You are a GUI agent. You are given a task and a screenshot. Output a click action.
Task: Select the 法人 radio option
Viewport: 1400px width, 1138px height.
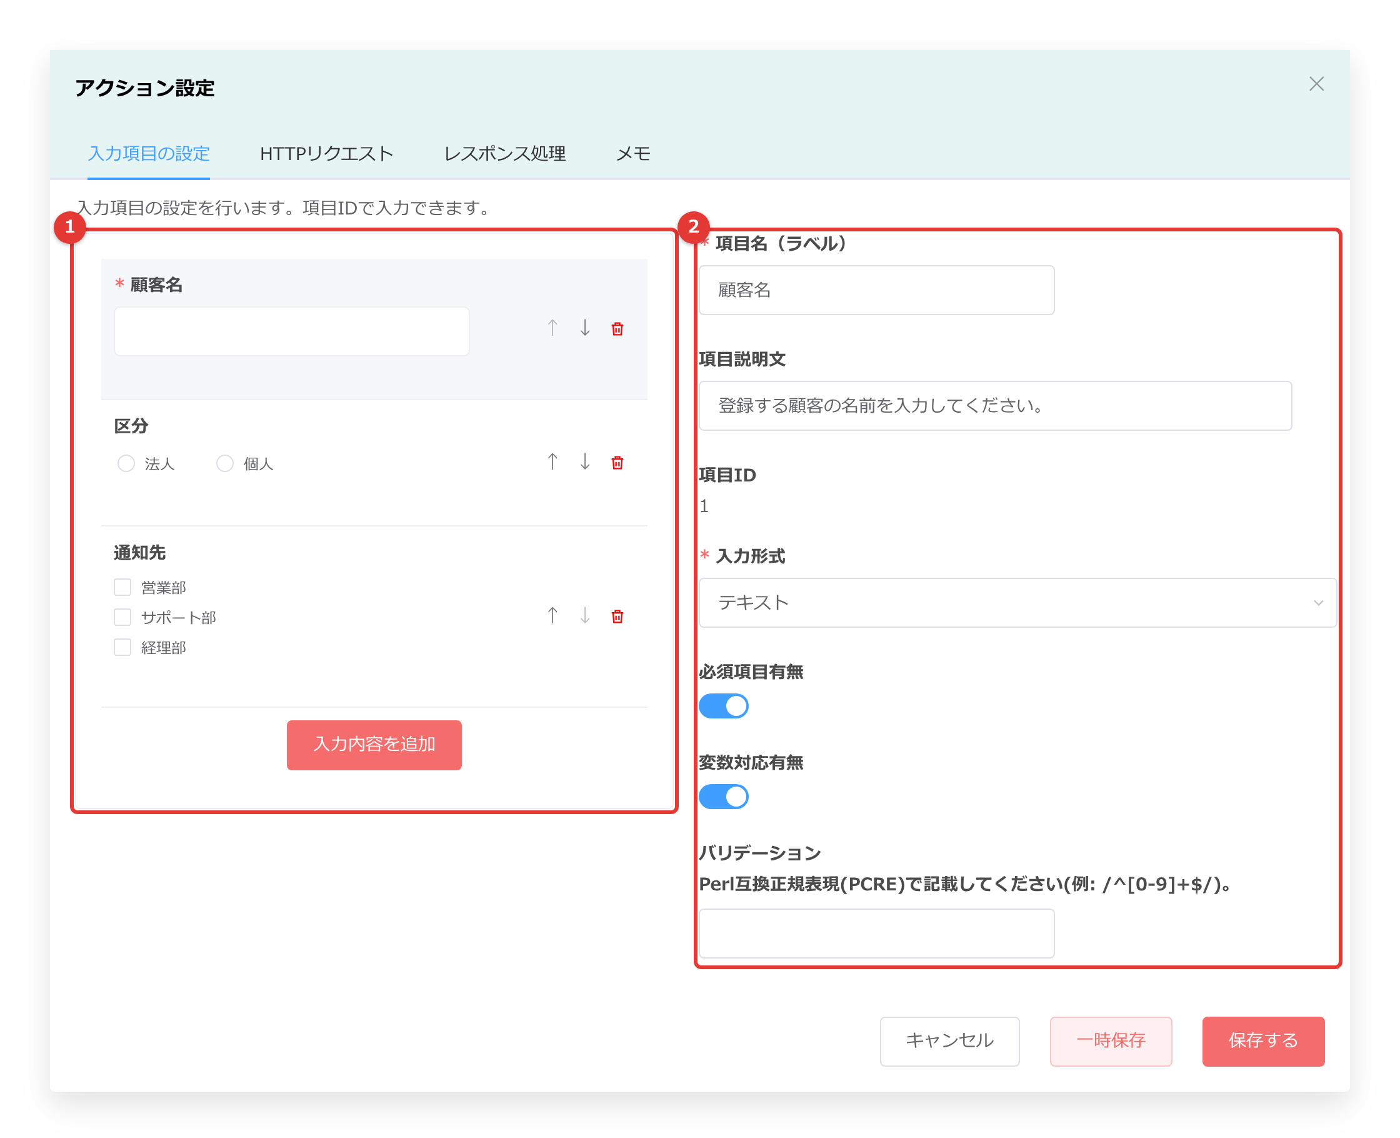(x=126, y=463)
